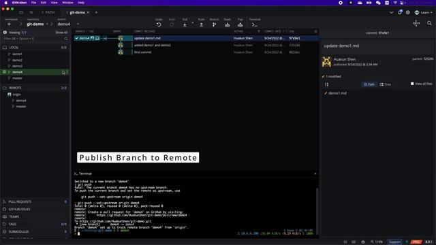Expand the TAGS section

tap(35, 224)
